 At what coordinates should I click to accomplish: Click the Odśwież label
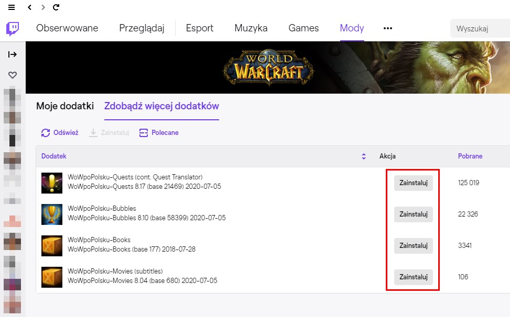[66, 133]
